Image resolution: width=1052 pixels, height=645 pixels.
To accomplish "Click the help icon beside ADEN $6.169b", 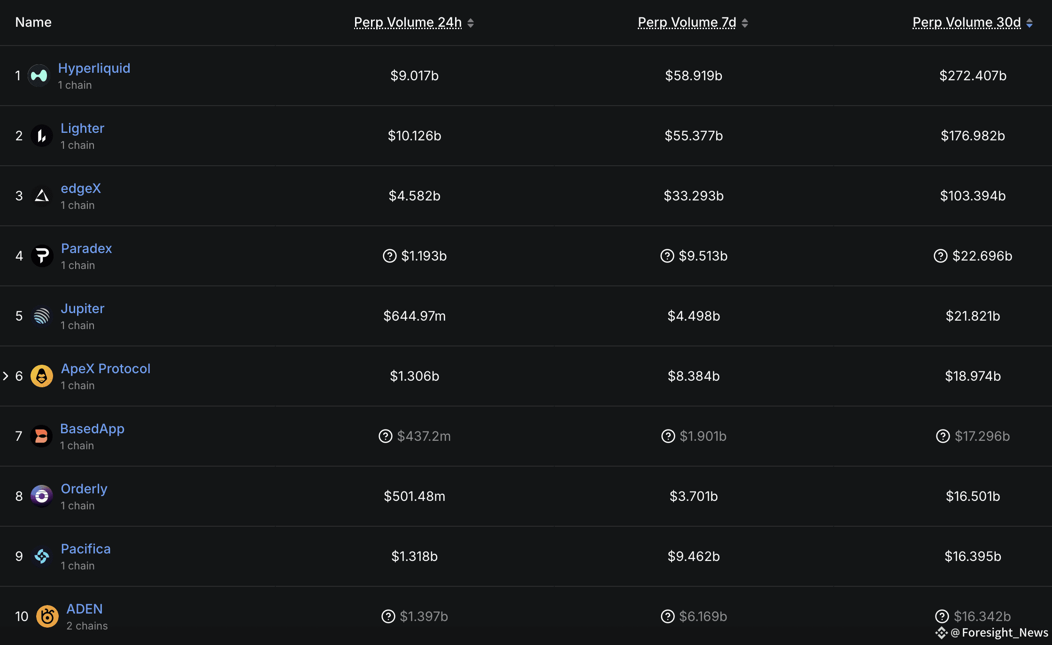I will coord(667,616).
